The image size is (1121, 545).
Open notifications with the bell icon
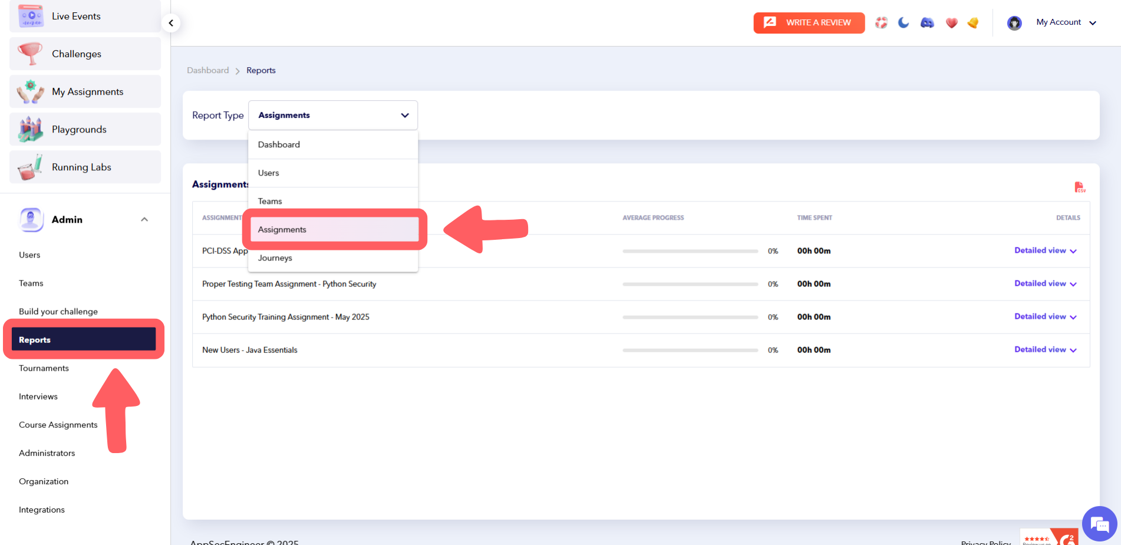pyautogui.click(x=973, y=23)
